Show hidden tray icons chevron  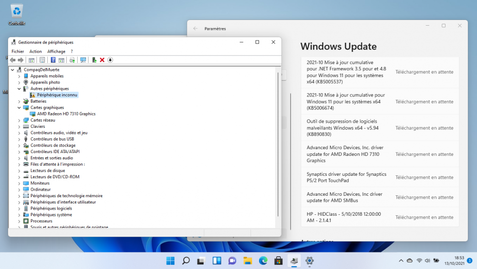pos(401,260)
